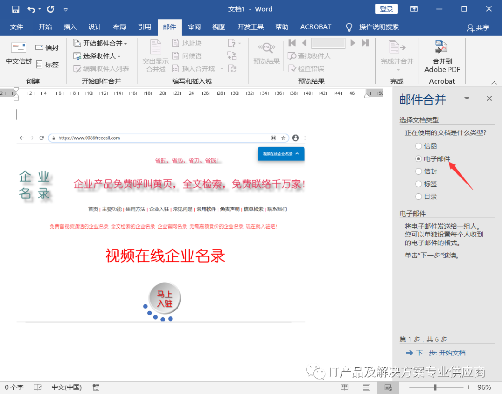Click the 中文(中国) language indicator
The image size is (502, 394).
(x=66, y=387)
